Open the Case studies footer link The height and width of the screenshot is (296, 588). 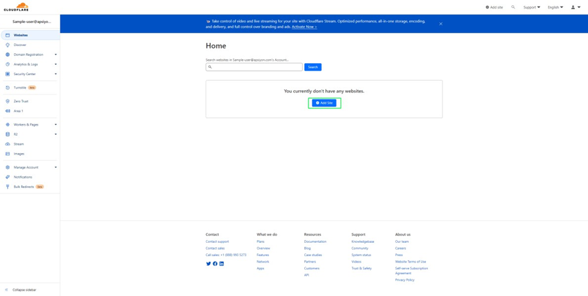pyautogui.click(x=313, y=255)
